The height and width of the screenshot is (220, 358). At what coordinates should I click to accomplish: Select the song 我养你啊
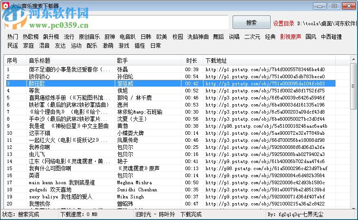(170, 148)
